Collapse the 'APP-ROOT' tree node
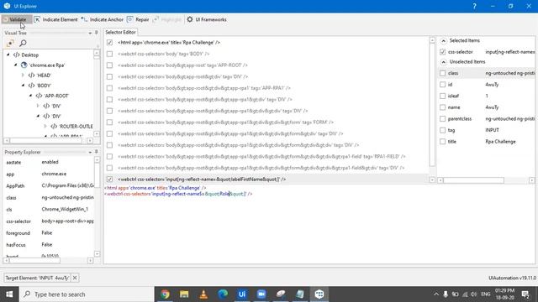 pos(30,96)
